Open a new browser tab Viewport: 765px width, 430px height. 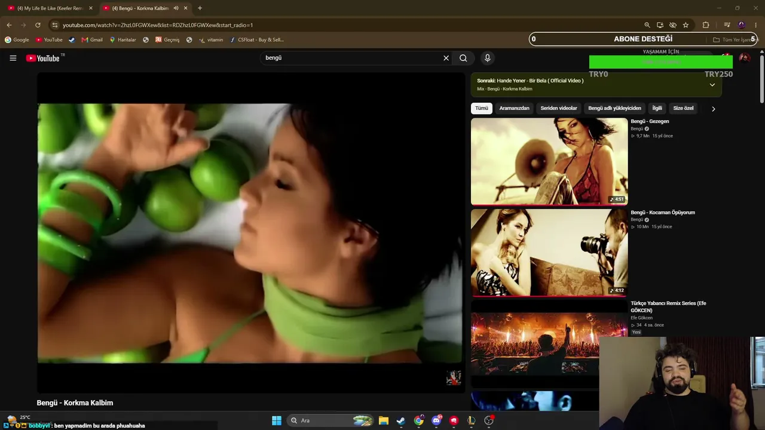[x=200, y=8]
